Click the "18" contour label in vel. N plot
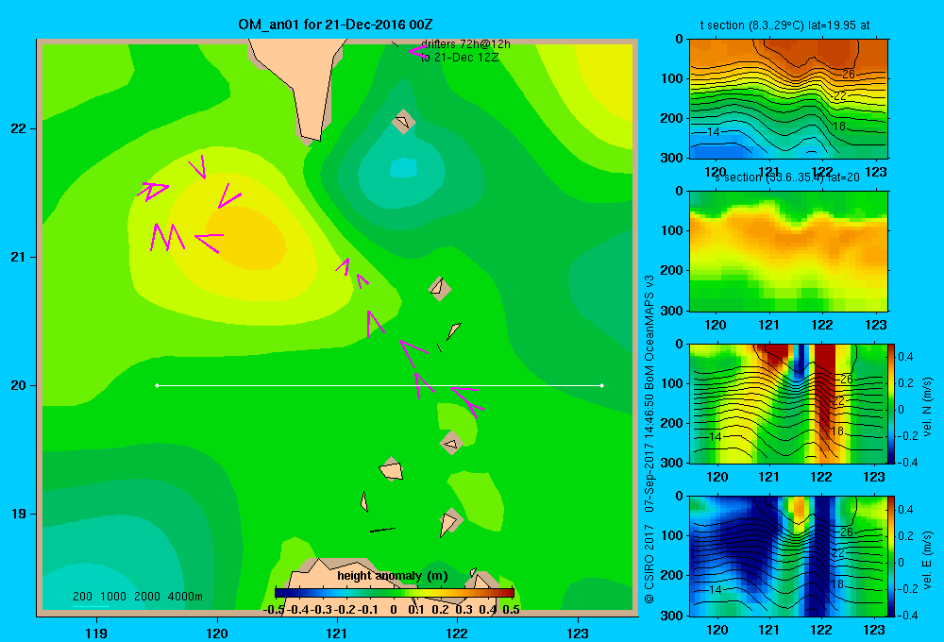This screenshot has height=642, width=944. point(837,431)
